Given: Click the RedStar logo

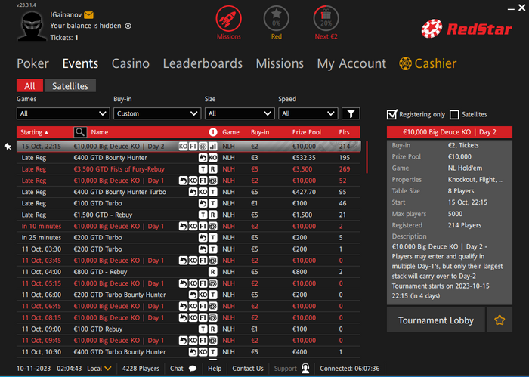Looking at the screenshot, I should click(x=466, y=29).
